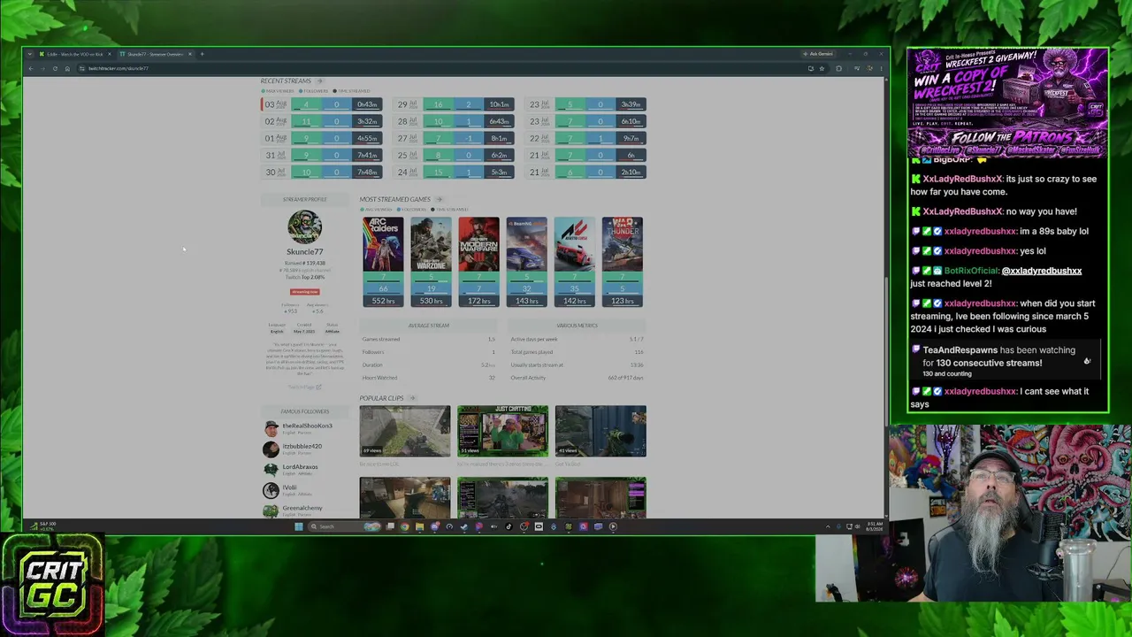Open the 23 Jul 3h39m stream row
This screenshot has height=637, width=1132.
pos(587,104)
